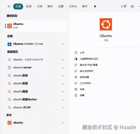The width and height of the screenshot is (140, 134).
Task: Select the ubuntu server suggestion
Action: click(x=36, y=67)
